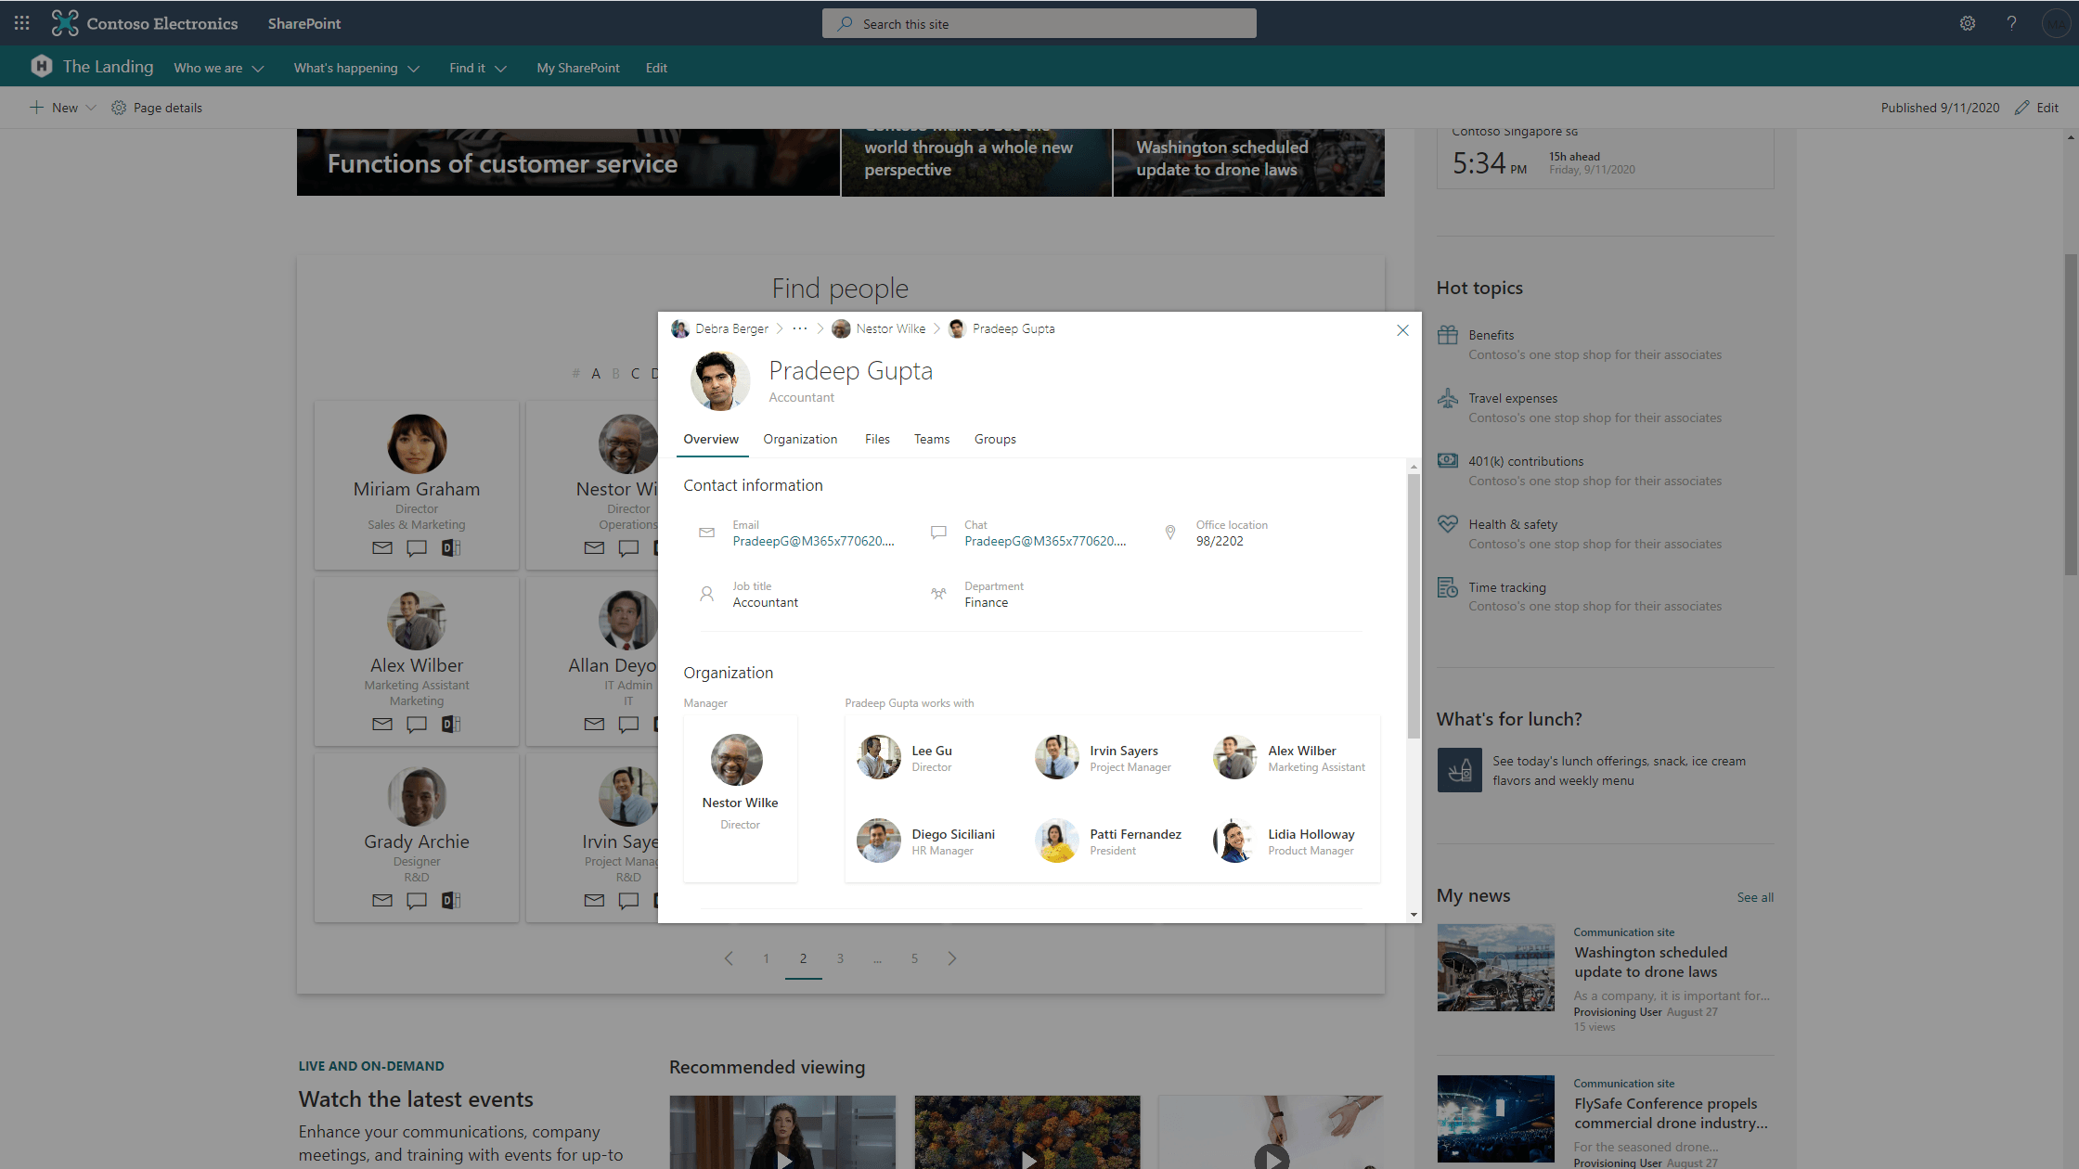The height and width of the screenshot is (1169, 2079).
Task: Open the Microsoft 365 app launcher
Action: 20,22
